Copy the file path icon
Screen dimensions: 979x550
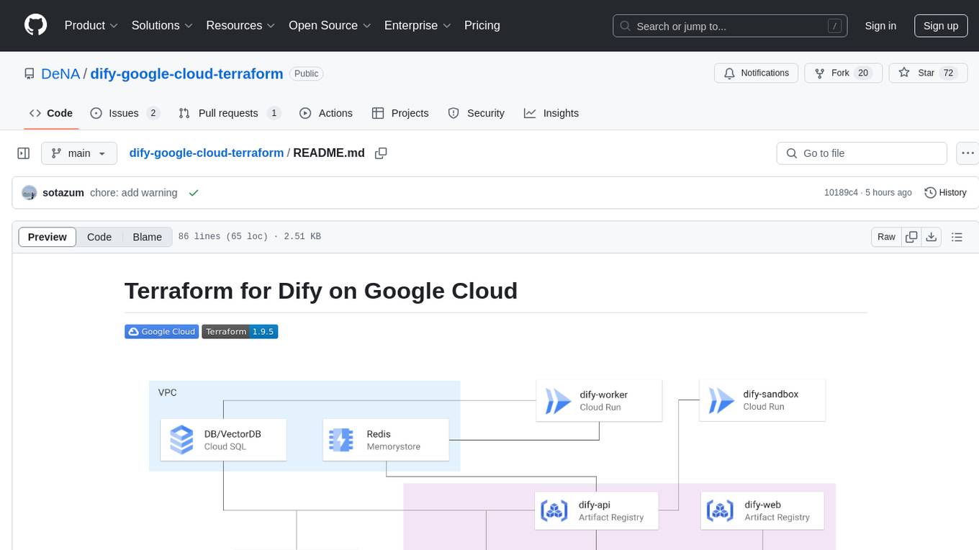pos(382,153)
